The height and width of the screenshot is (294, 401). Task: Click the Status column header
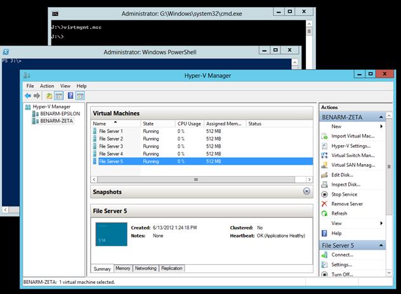coord(279,124)
